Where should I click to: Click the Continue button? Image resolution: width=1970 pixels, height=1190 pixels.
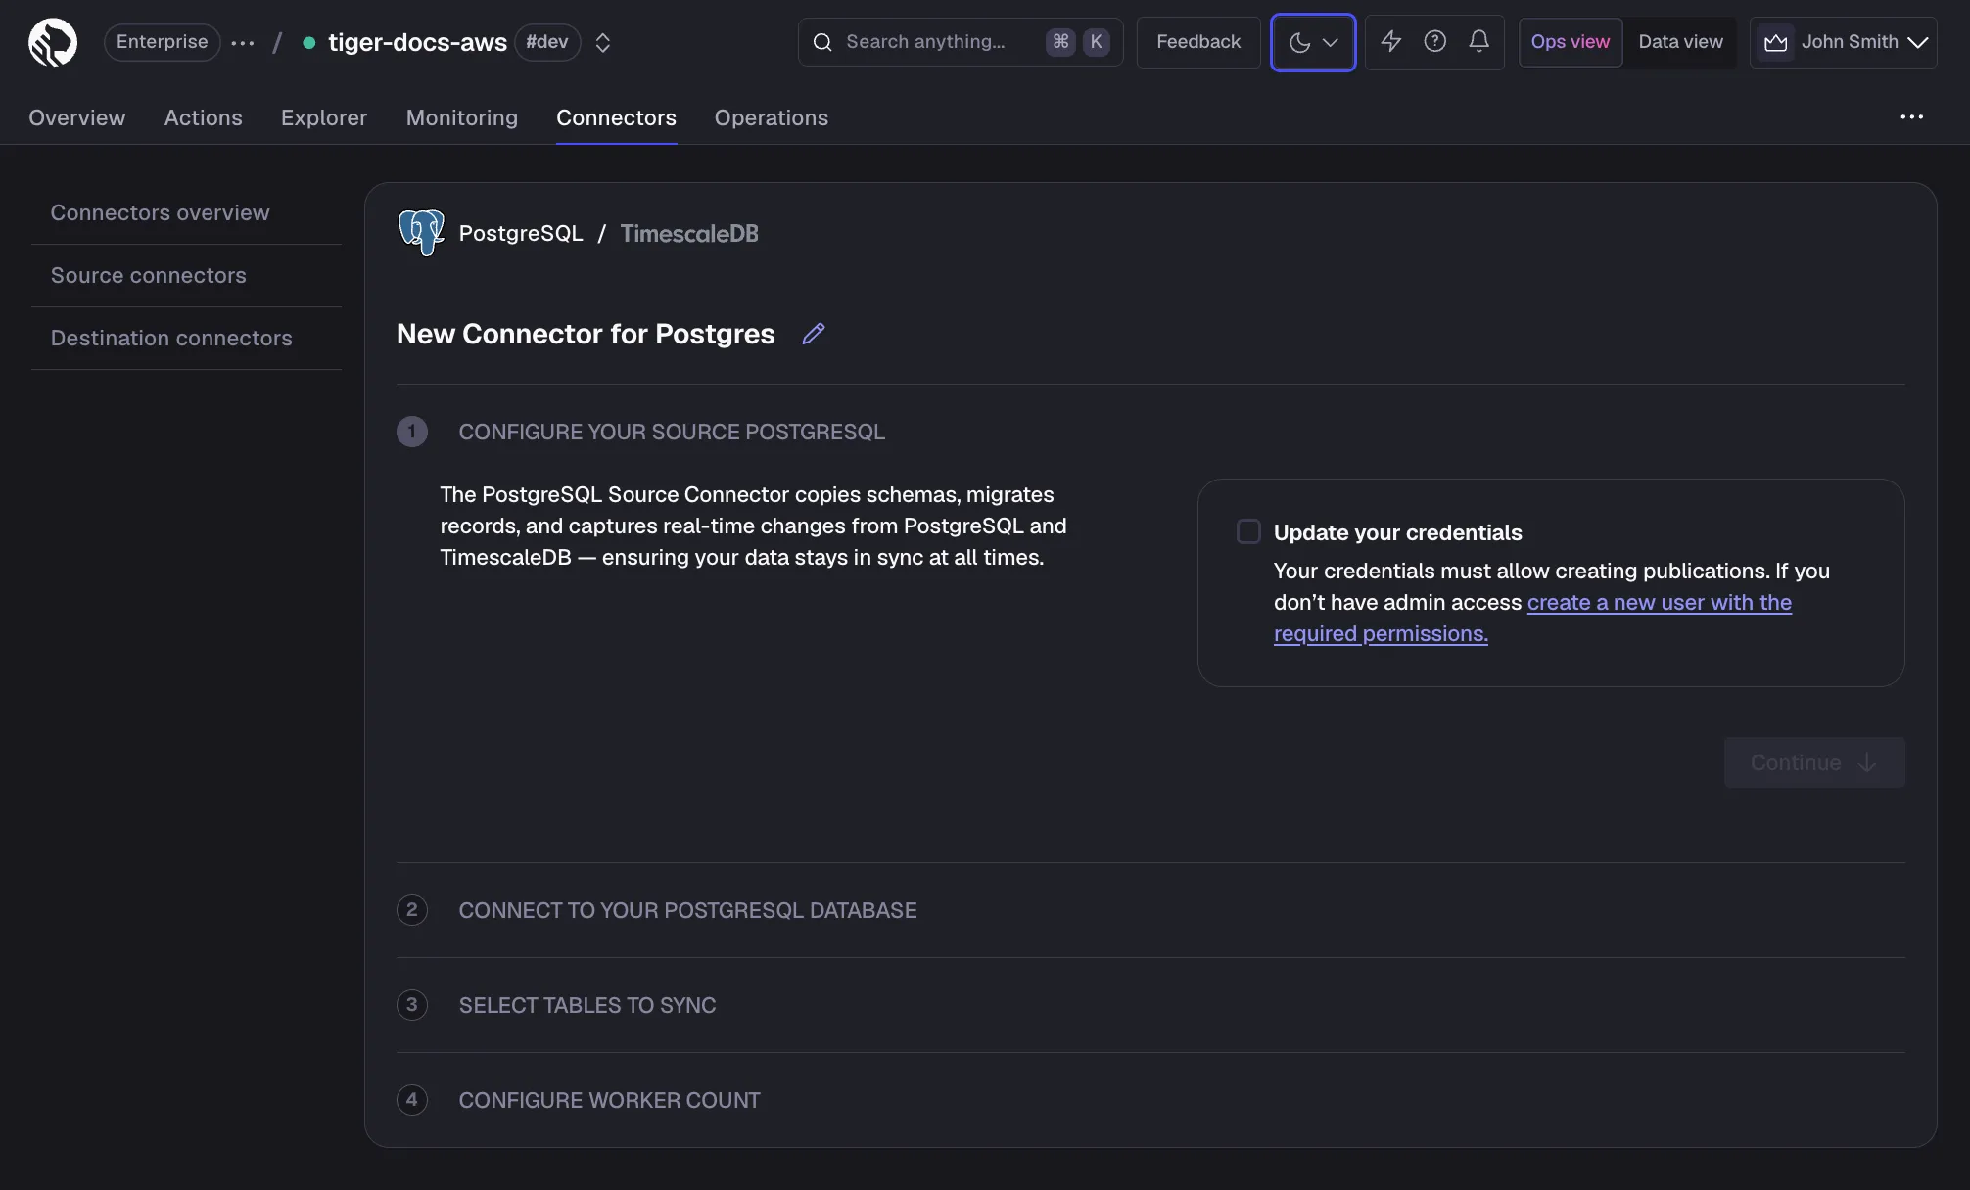[x=1814, y=762]
